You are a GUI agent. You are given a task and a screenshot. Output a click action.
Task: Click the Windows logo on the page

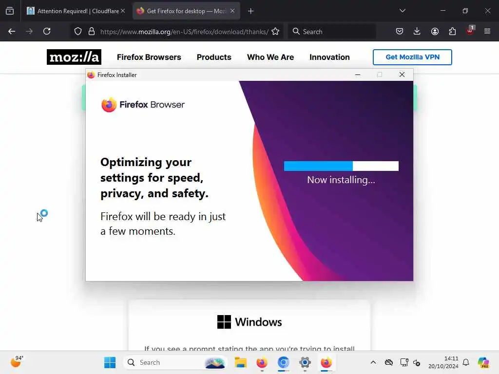pos(249,322)
